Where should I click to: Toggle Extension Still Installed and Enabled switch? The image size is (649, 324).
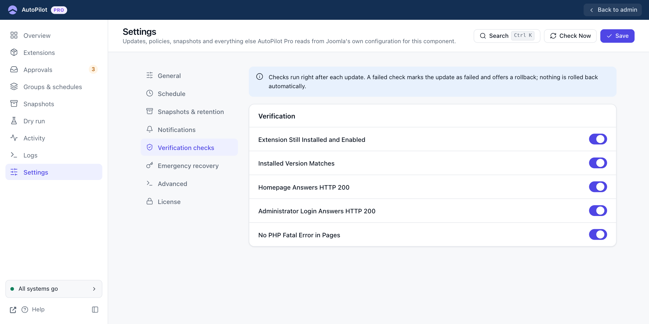[x=598, y=139]
